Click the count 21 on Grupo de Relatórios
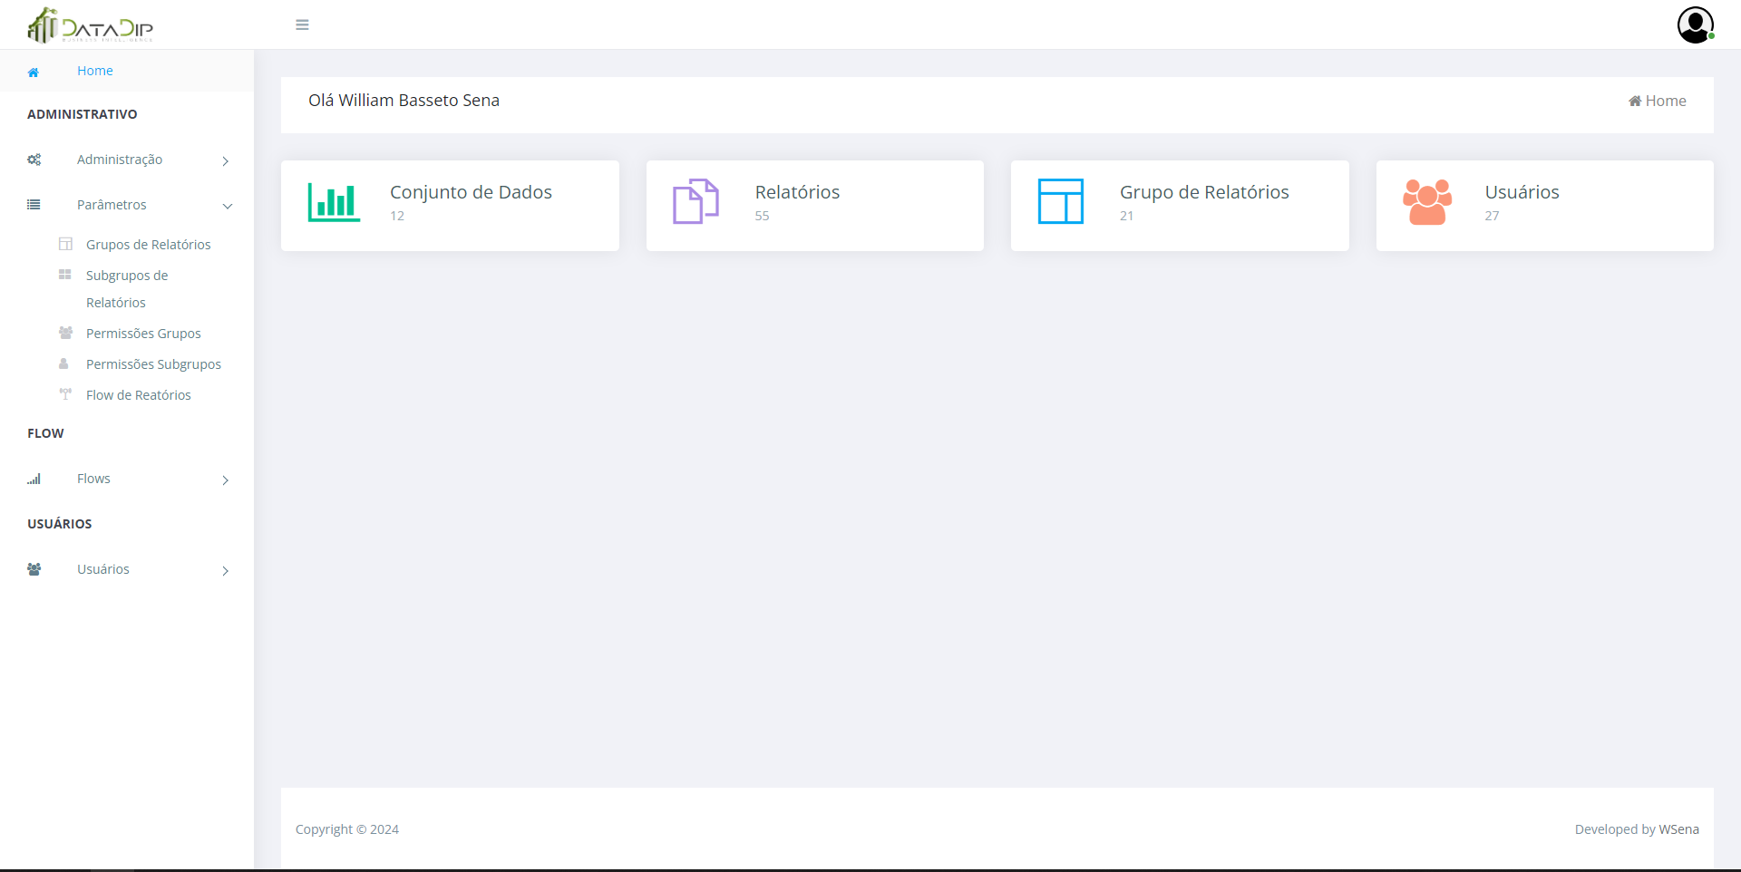This screenshot has width=1741, height=872. 1126,216
